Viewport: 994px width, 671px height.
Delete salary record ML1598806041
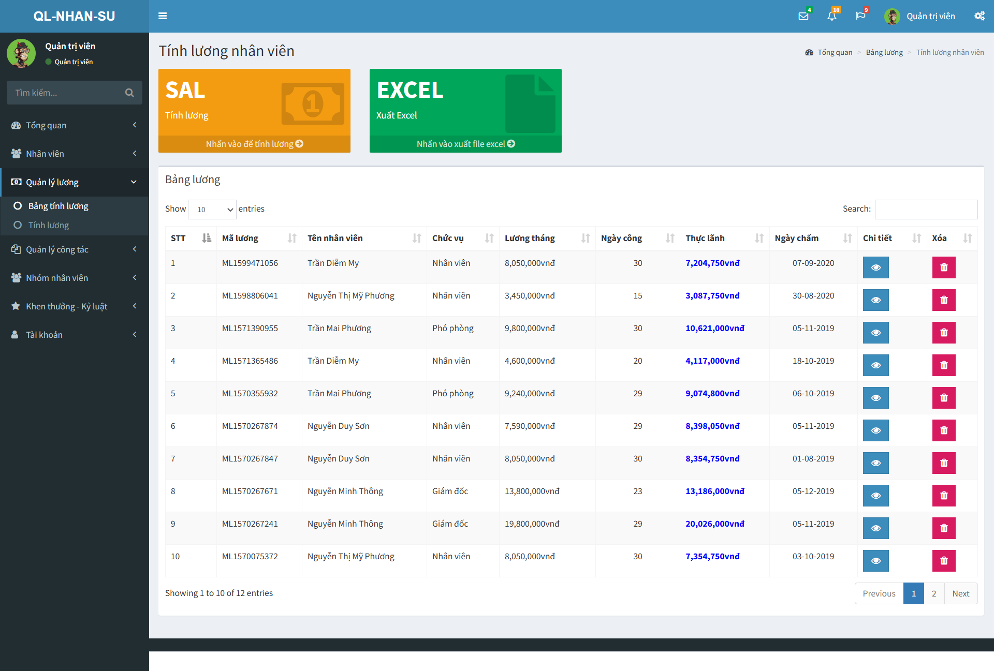pos(943,298)
